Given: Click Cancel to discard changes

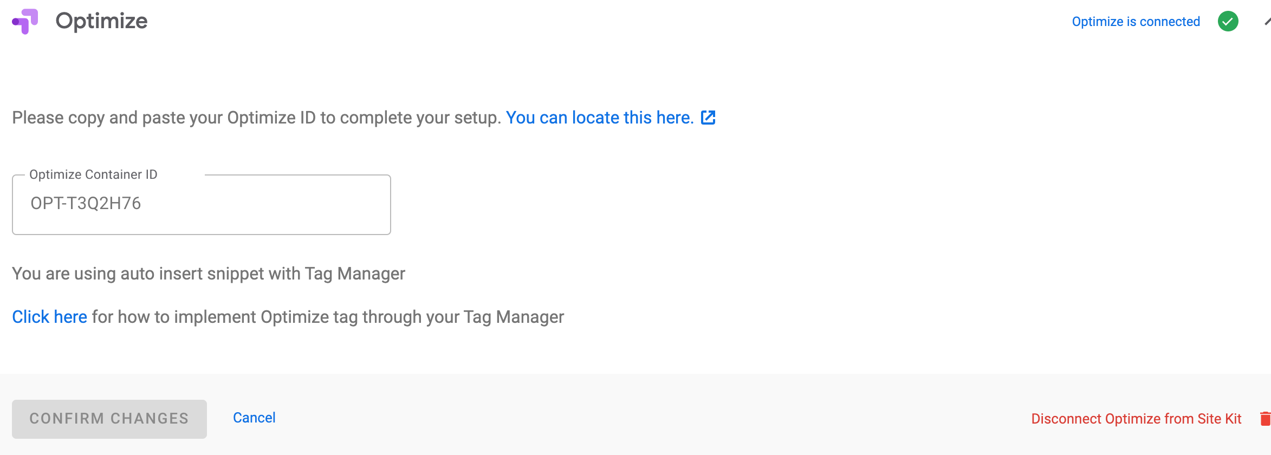Looking at the screenshot, I should [254, 418].
